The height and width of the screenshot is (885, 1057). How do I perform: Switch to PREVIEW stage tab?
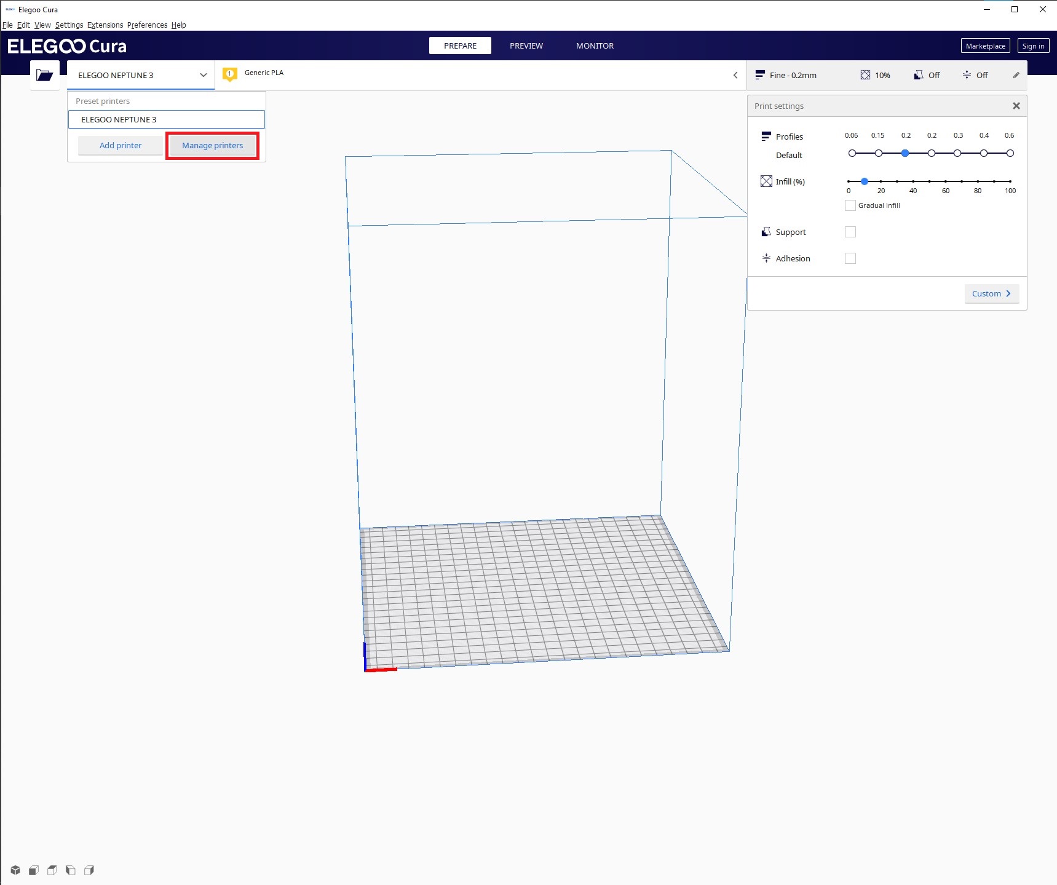coord(526,46)
